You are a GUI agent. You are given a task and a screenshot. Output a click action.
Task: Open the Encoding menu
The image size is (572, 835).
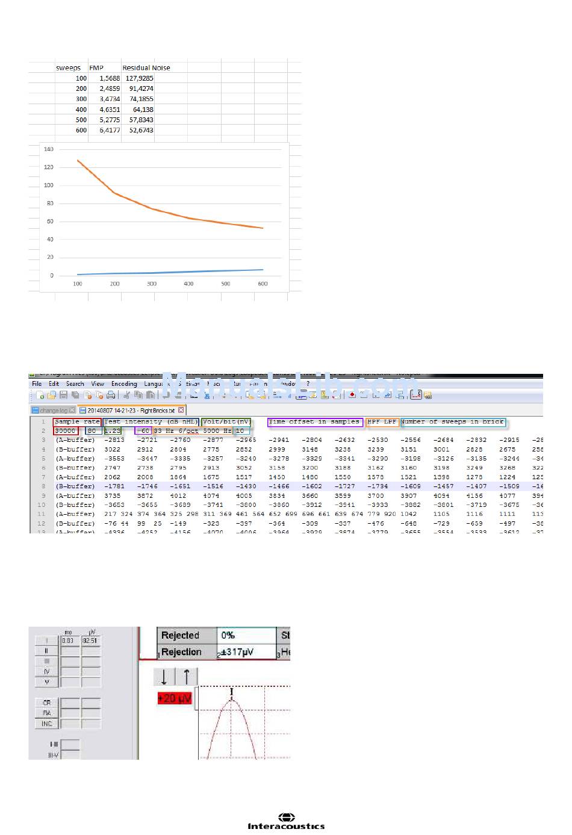tap(124, 383)
